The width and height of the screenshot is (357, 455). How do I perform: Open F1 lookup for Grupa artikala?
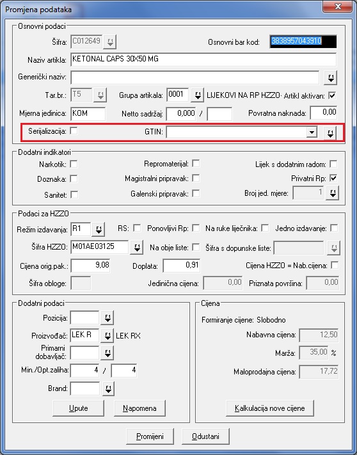coord(198,95)
